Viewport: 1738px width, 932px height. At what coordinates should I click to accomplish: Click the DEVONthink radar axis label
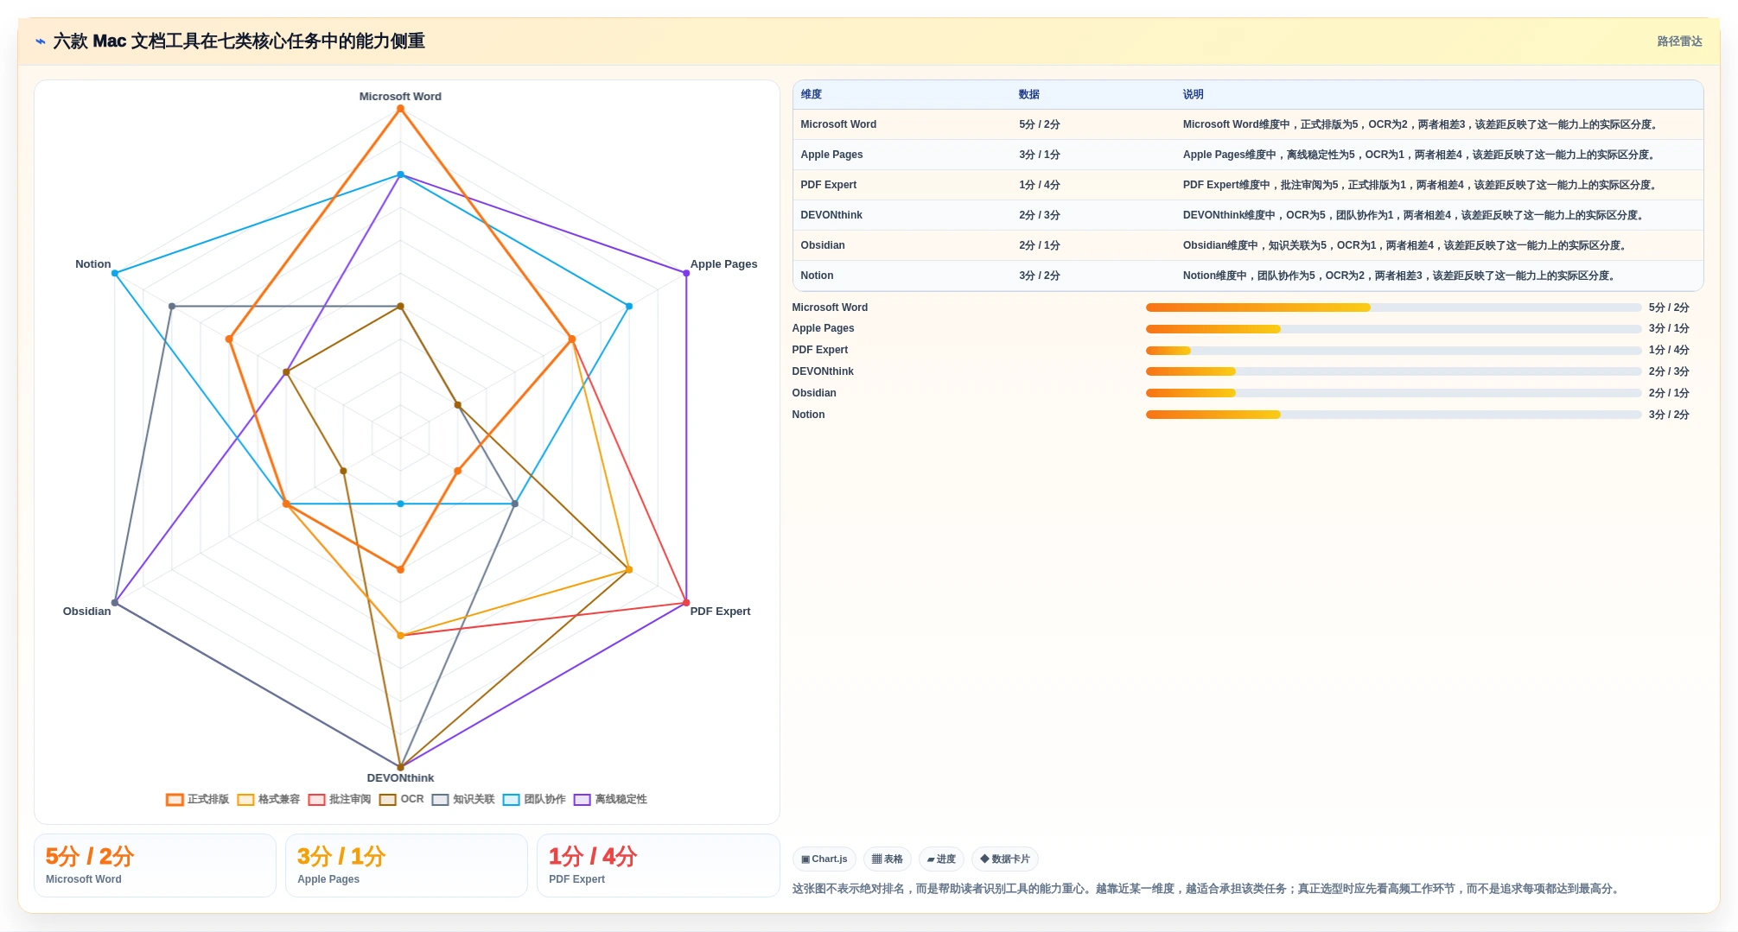pyautogui.click(x=400, y=778)
